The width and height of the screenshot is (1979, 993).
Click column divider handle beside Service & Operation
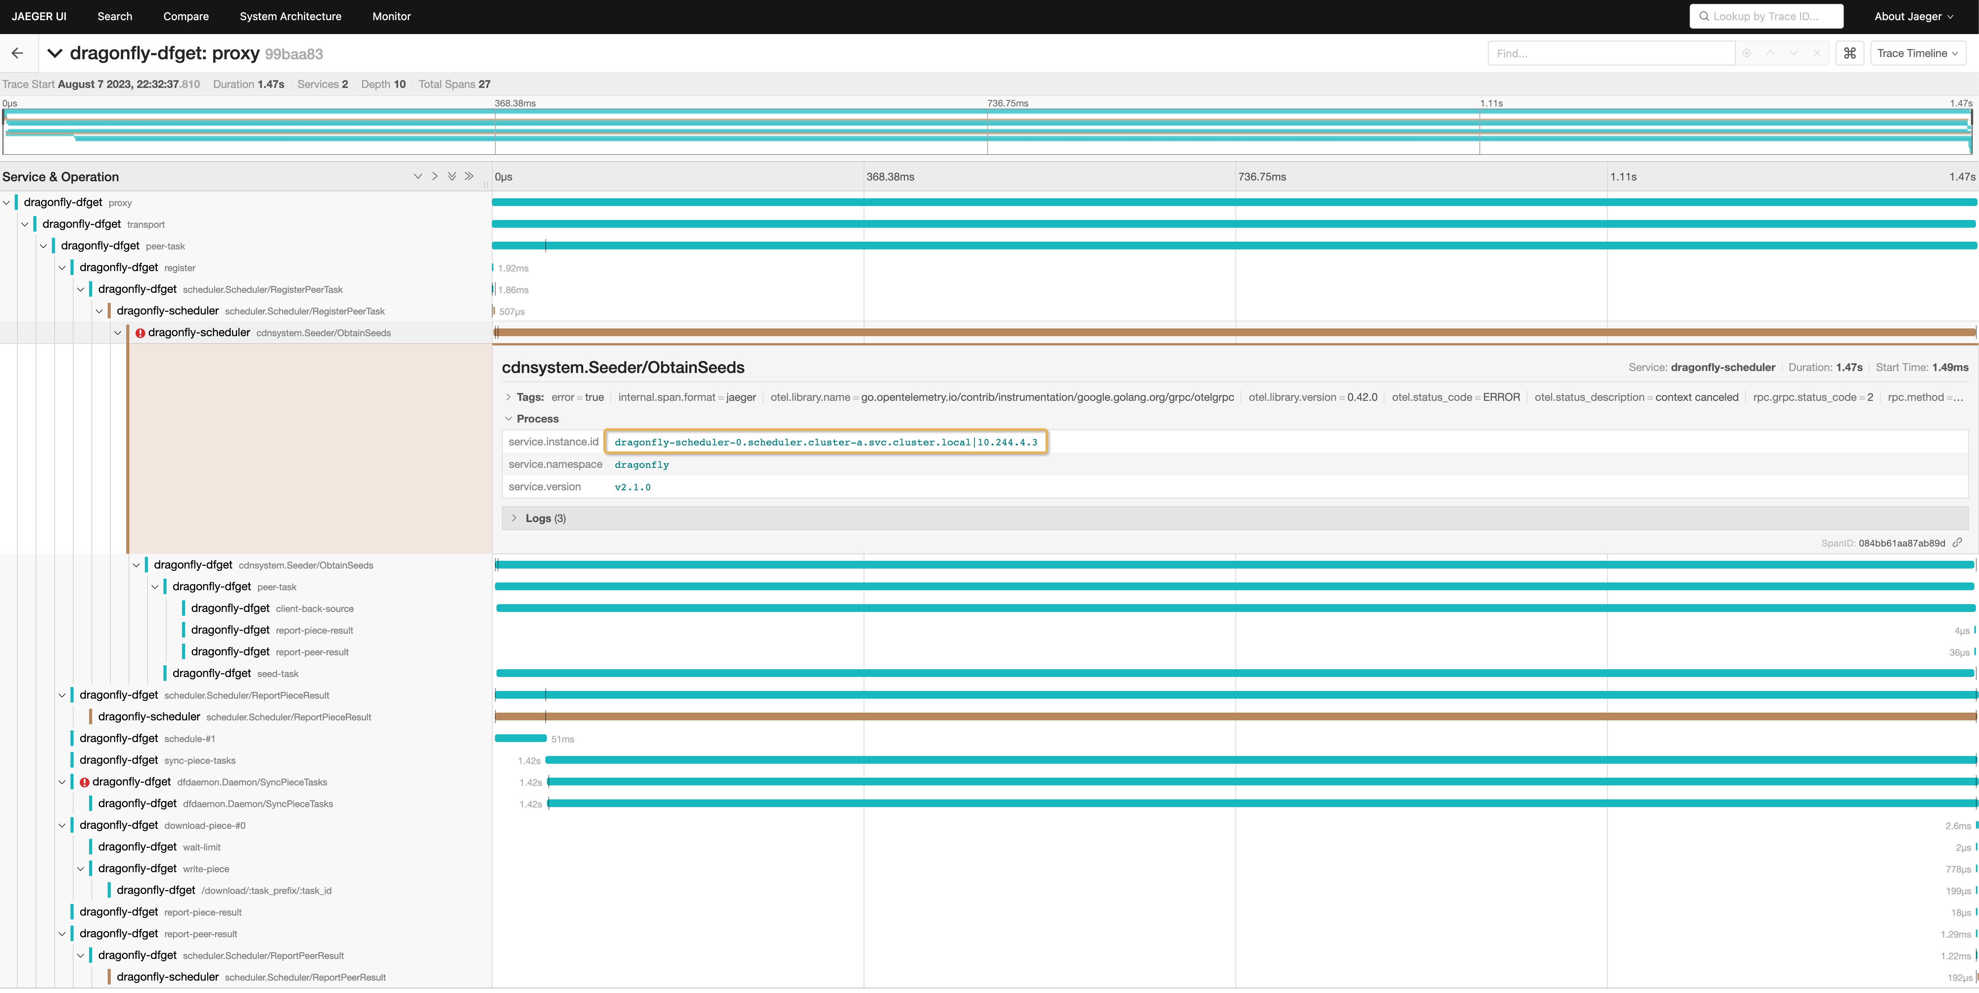click(x=486, y=184)
